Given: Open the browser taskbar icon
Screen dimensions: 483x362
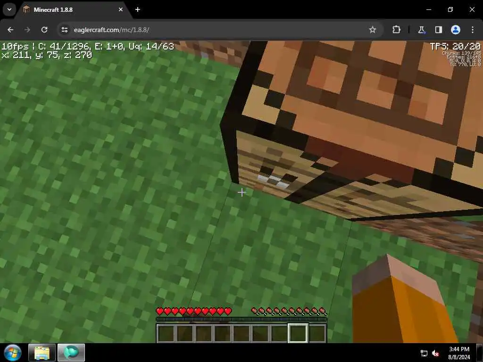Looking at the screenshot, I should click(71, 353).
